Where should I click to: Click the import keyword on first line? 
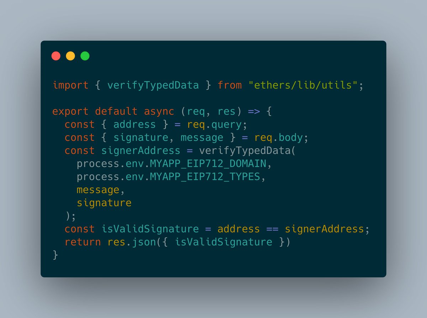coord(70,86)
